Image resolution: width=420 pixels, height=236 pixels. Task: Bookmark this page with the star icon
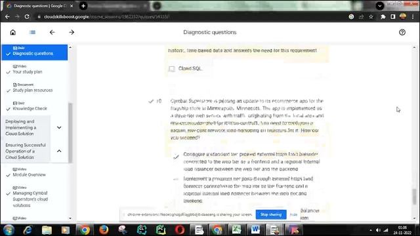(x=371, y=17)
